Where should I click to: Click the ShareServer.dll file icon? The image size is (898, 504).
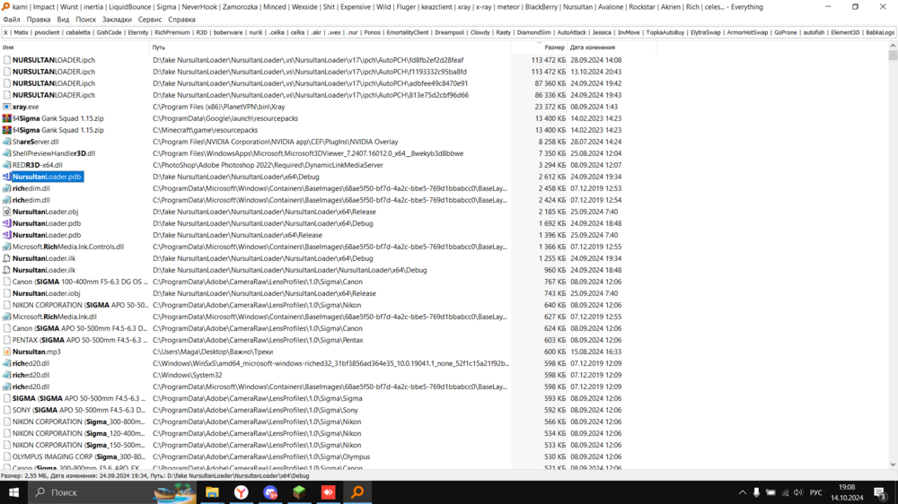(7, 142)
